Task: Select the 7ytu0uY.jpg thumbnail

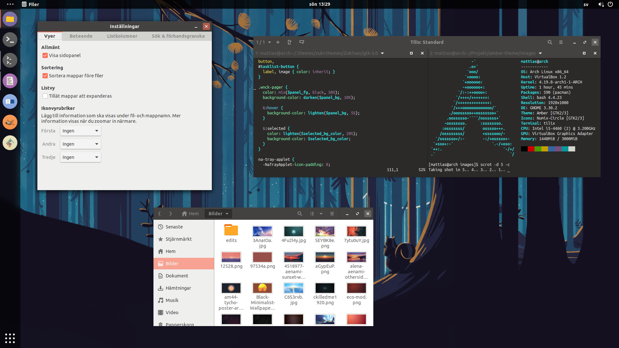Action: [357, 231]
